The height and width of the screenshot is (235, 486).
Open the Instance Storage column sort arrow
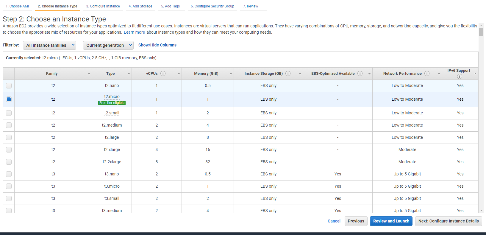click(300, 74)
